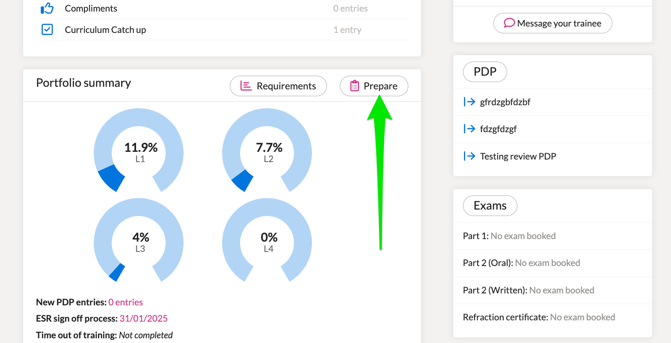
Task: Click arrow icon beside gfrdzgbfdzbf PDP
Action: click(469, 102)
